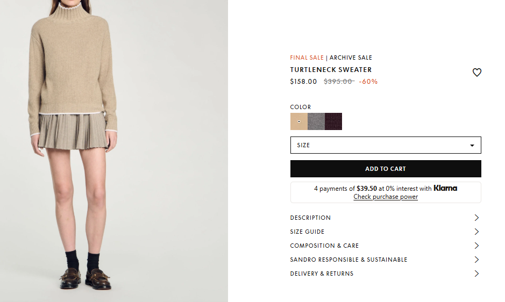Open Check purchase power link
This screenshot has height=302, width=505.
(386, 197)
